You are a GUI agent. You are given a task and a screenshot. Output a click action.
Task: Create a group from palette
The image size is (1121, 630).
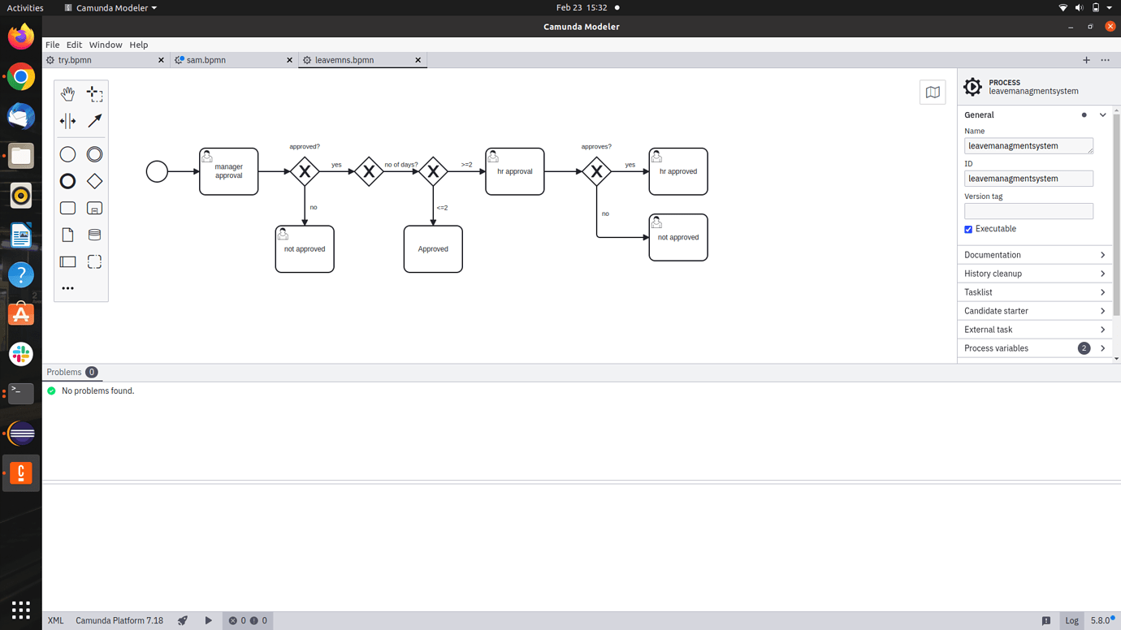95,261
